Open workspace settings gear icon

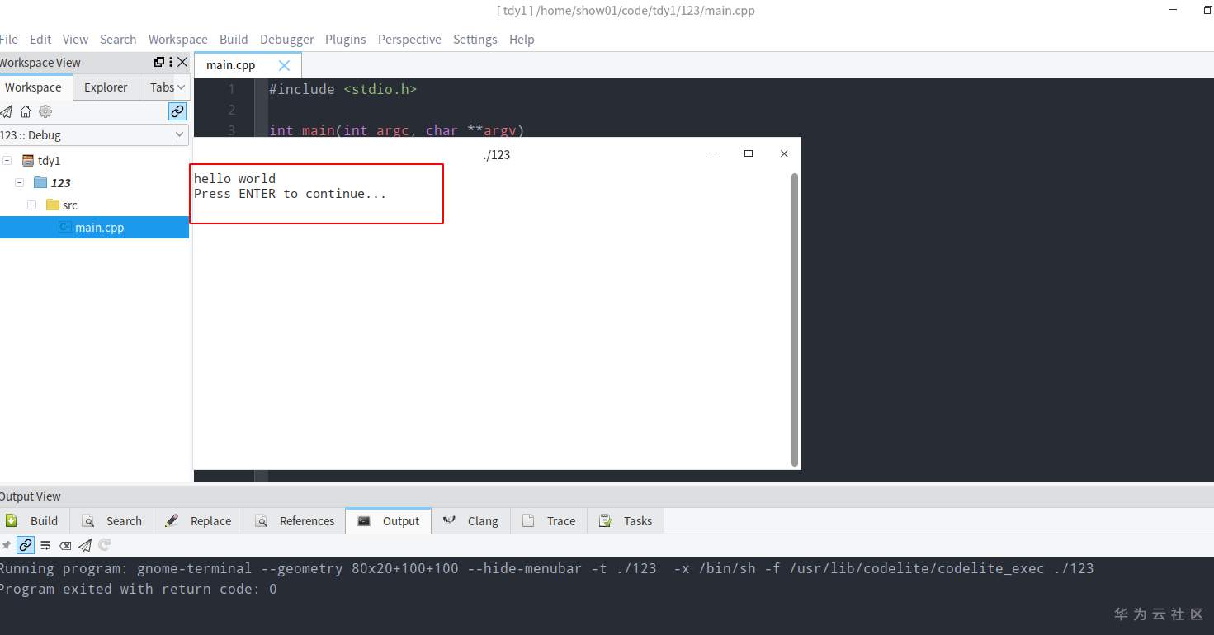click(45, 111)
